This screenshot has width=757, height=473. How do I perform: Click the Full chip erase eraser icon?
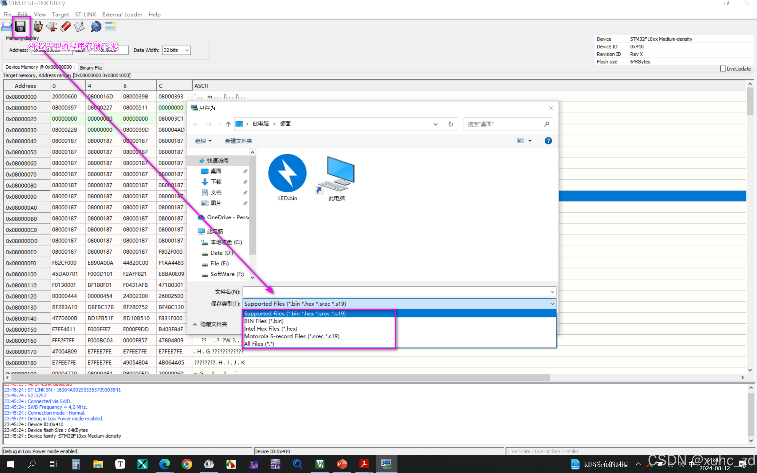click(65, 27)
